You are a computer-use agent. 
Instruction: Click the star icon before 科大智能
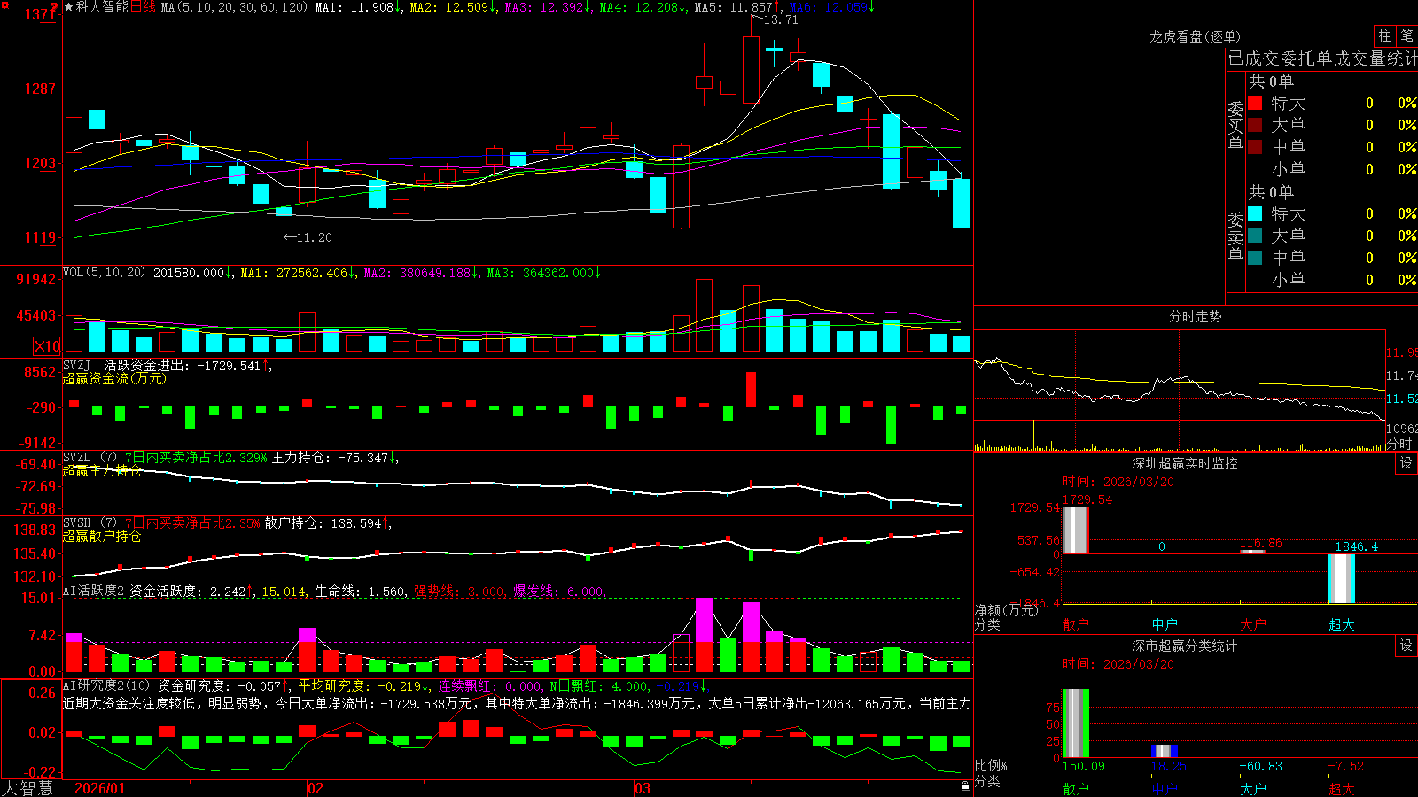[x=68, y=7]
